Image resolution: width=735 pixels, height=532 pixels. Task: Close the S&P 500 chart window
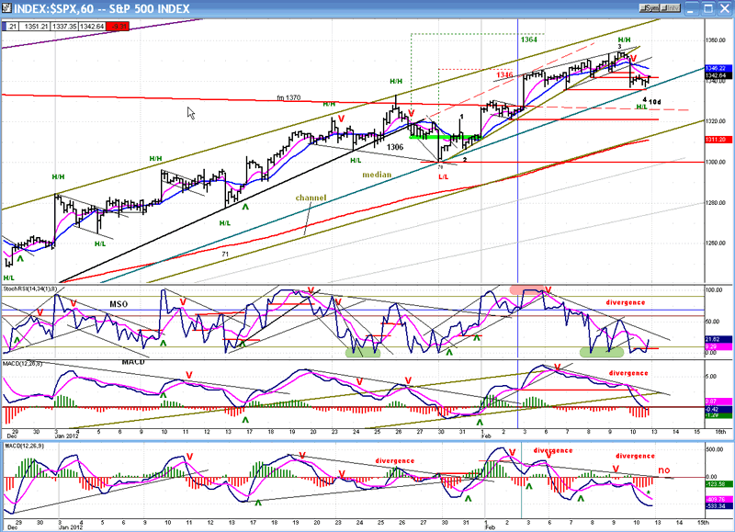coord(725,9)
